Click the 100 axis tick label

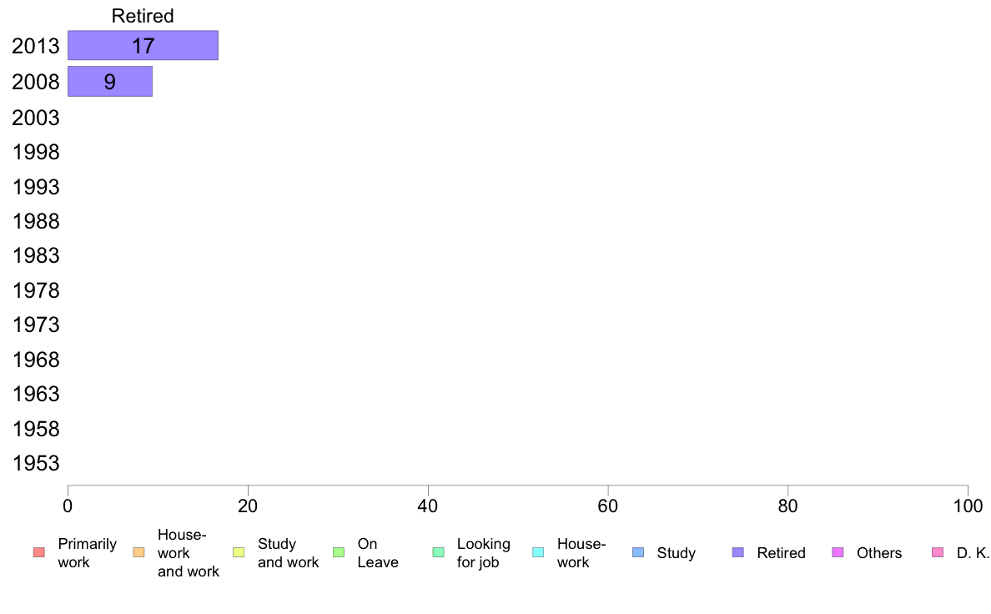pos(968,506)
